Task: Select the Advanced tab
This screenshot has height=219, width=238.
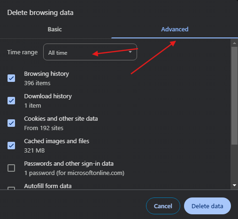Action: click(175, 29)
